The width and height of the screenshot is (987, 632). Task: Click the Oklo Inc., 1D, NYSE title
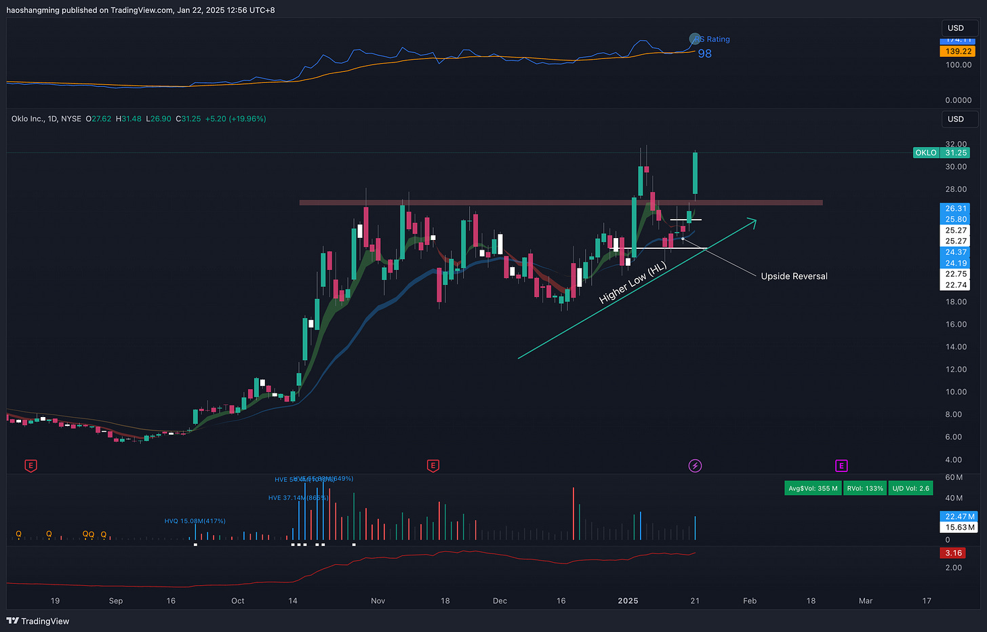(46, 119)
